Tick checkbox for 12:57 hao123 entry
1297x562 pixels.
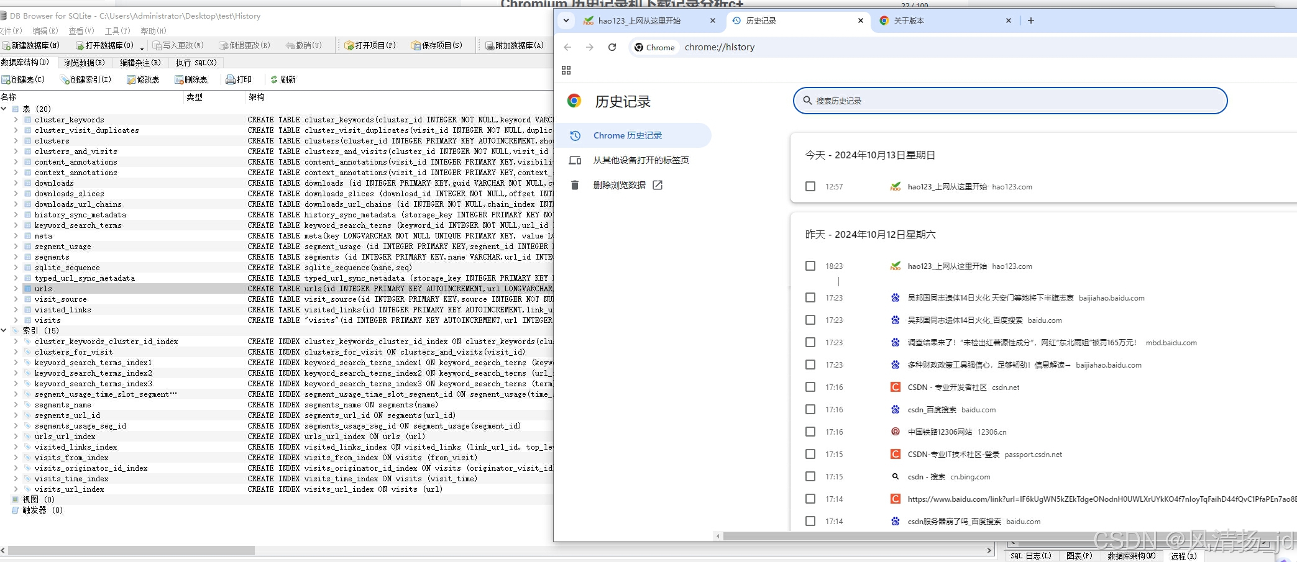(810, 186)
